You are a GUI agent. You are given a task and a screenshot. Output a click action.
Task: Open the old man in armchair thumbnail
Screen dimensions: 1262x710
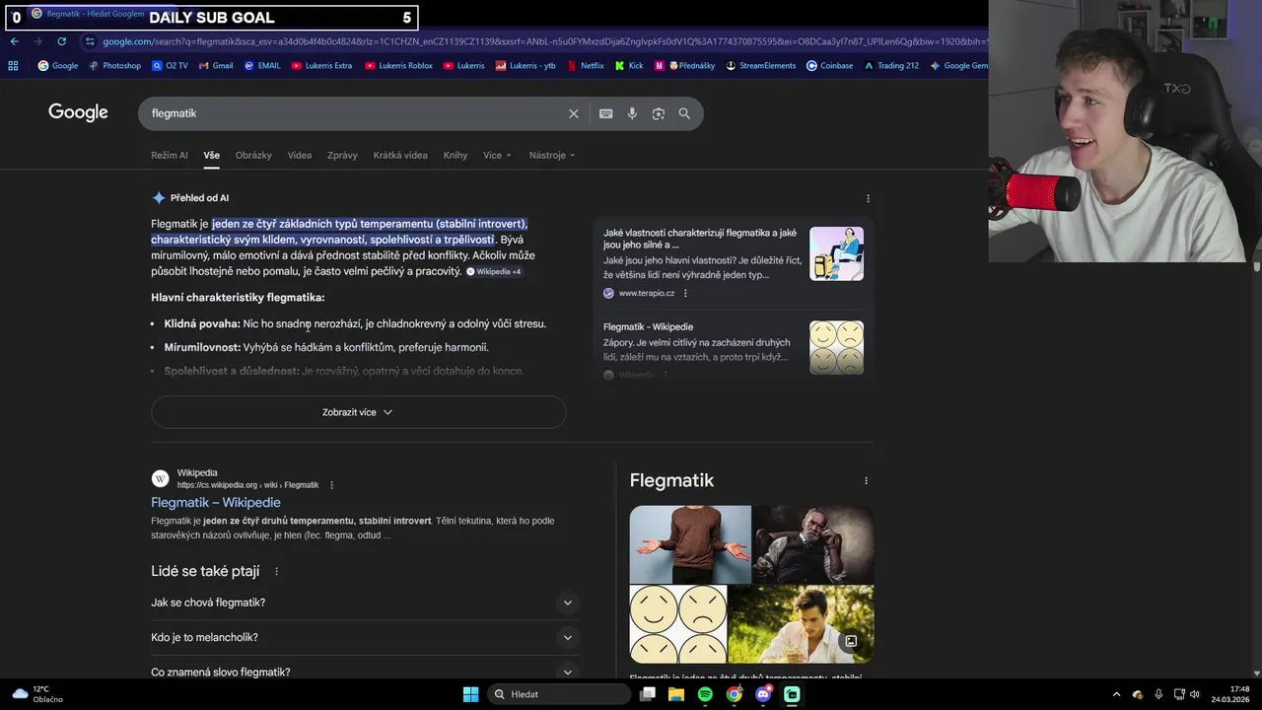[x=813, y=544]
